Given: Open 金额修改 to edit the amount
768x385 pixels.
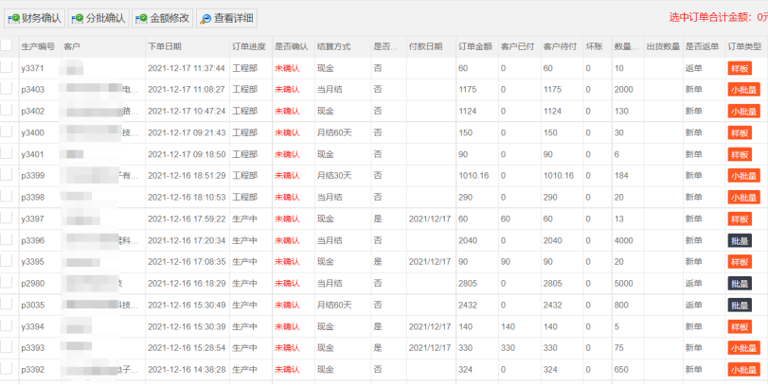Looking at the screenshot, I should (162, 18).
